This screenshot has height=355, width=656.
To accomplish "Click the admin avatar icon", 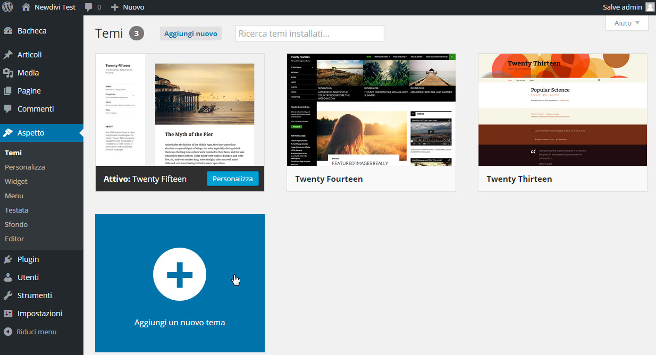I will pyautogui.click(x=650, y=7).
